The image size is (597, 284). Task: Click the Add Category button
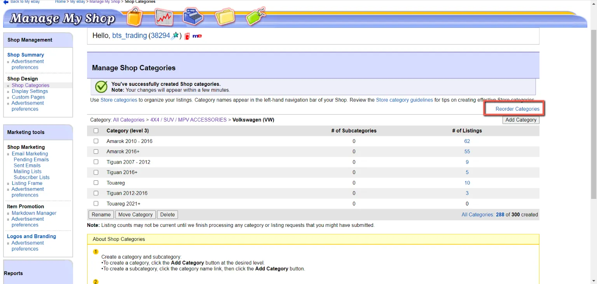(x=521, y=120)
